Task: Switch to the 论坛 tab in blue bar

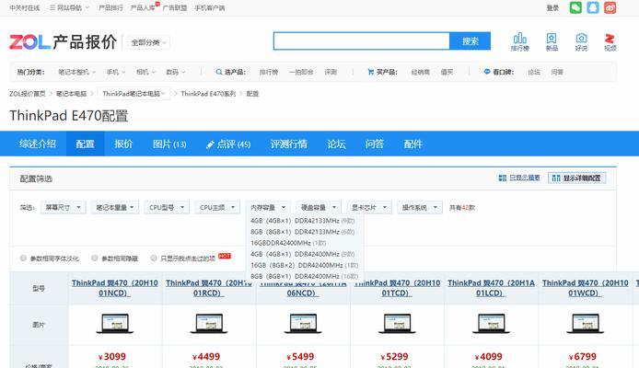Action: (x=336, y=144)
